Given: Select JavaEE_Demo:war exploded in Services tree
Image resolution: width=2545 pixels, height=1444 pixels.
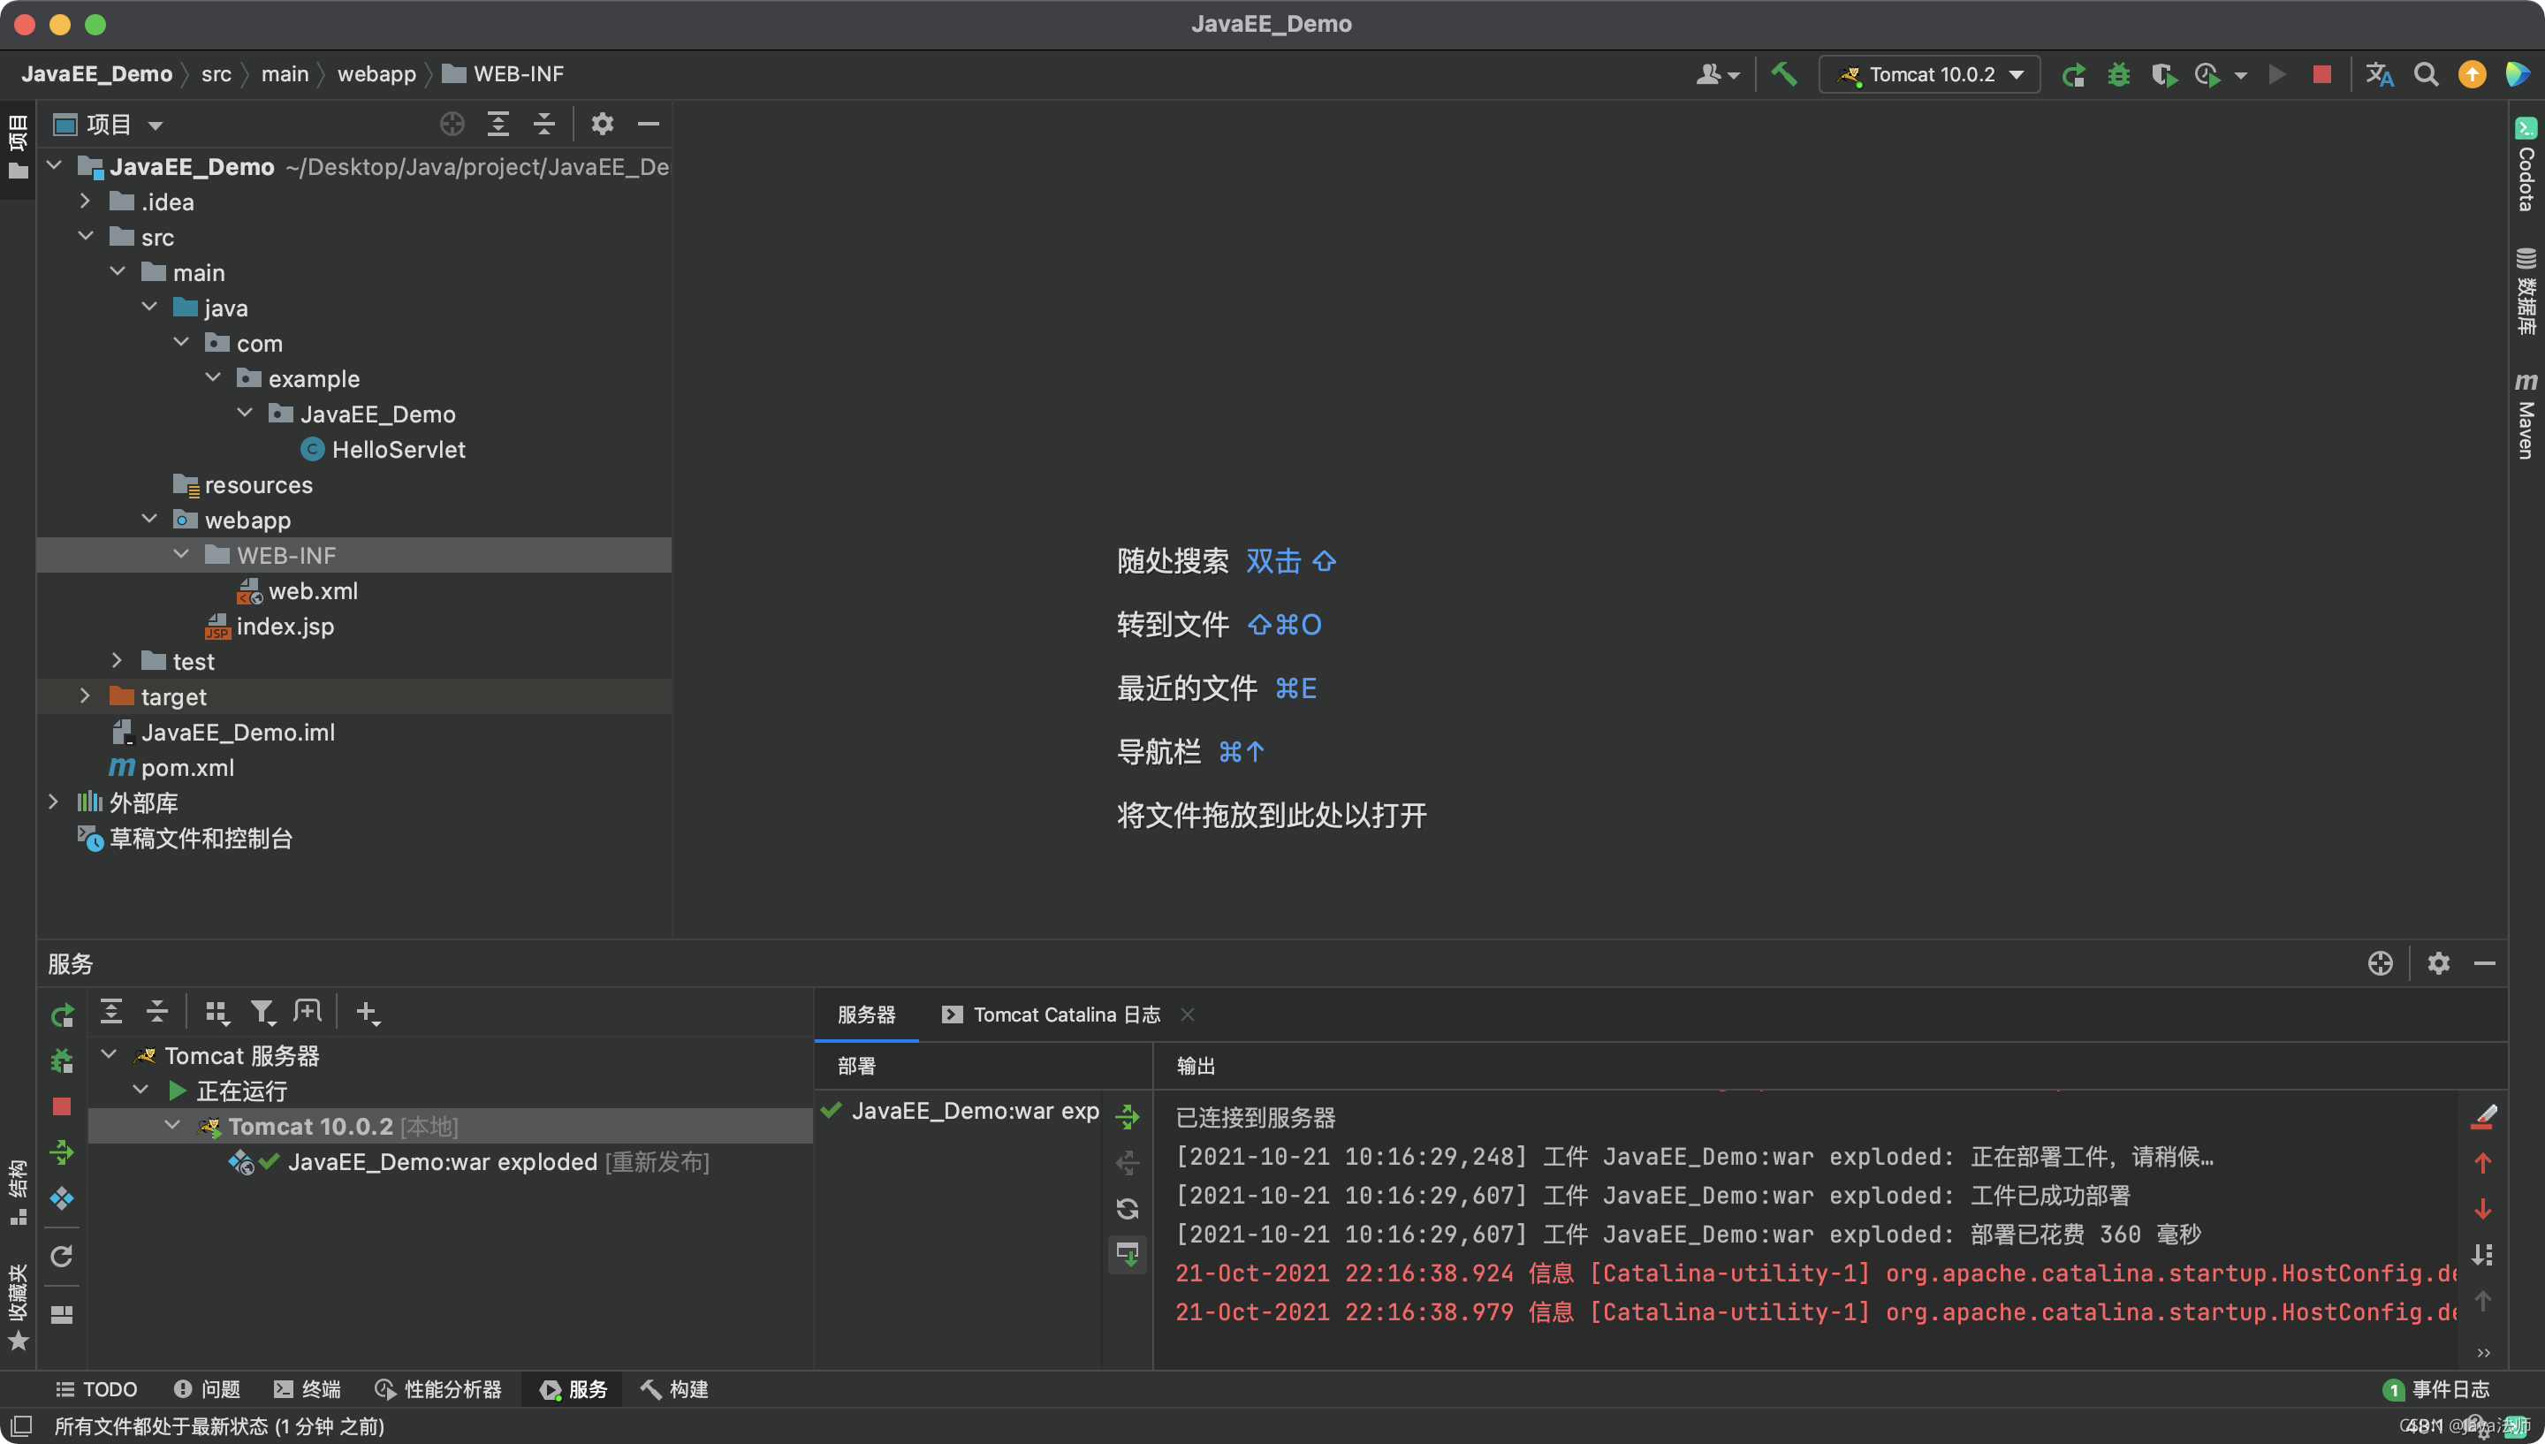Looking at the screenshot, I should click(x=442, y=1161).
